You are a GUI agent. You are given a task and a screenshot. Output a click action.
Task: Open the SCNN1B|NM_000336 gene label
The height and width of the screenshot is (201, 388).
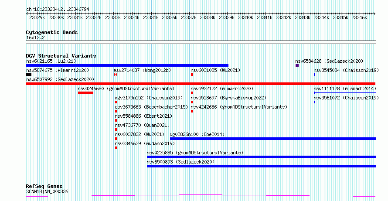click(47, 191)
